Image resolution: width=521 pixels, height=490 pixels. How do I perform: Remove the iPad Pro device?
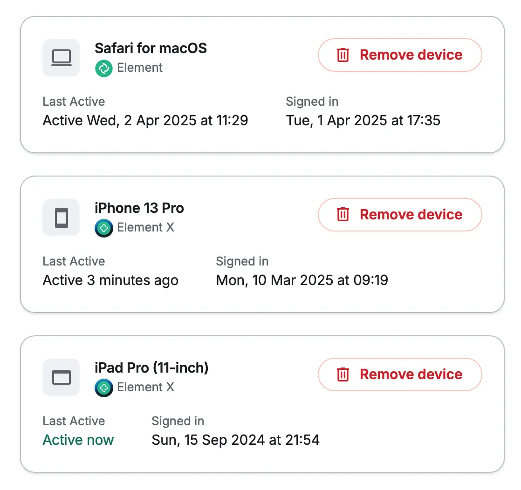point(399,374)
